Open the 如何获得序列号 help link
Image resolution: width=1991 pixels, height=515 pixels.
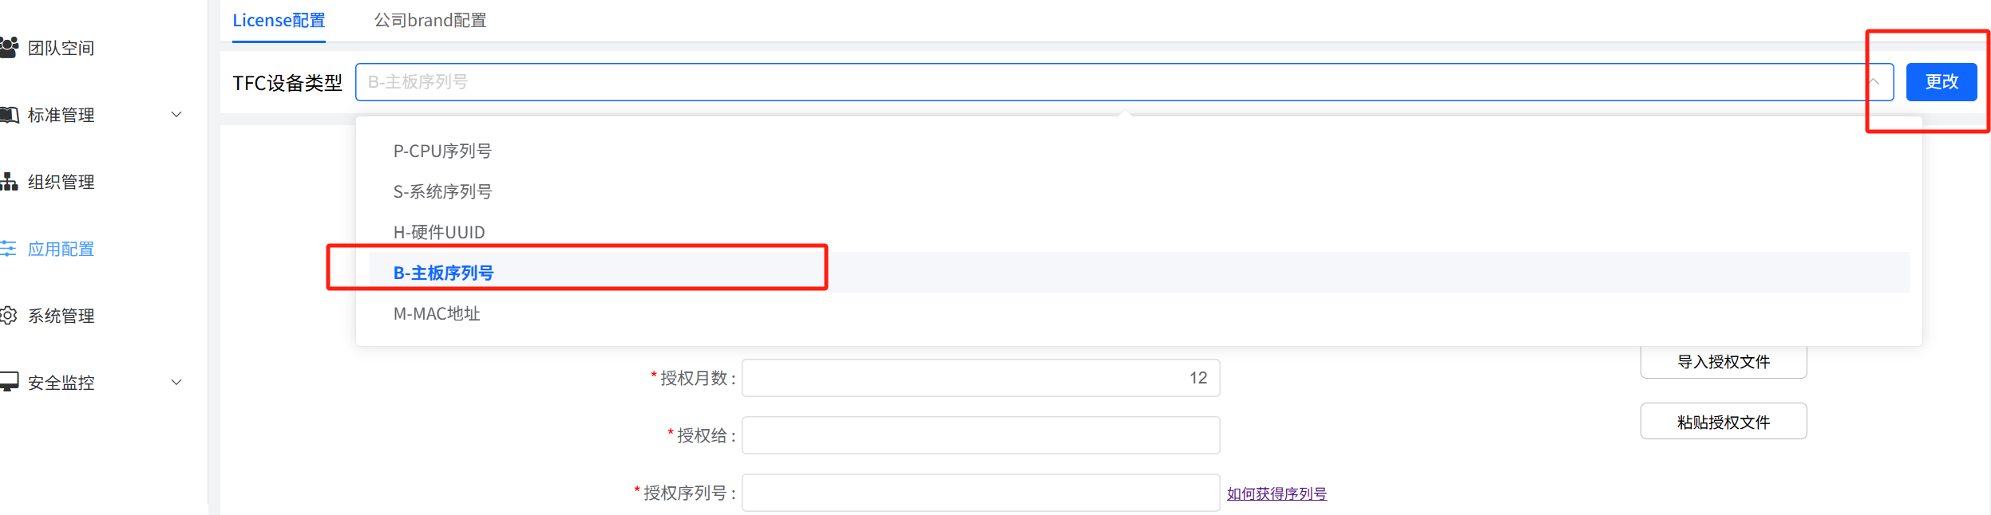coord(1277,493)
